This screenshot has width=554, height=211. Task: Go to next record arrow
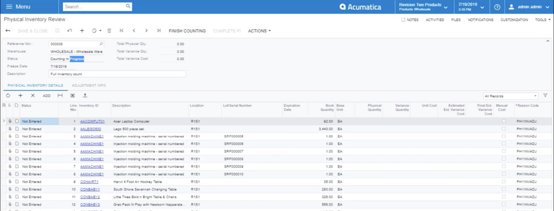(146, 31)
